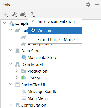Select Main Data Store in tree
Viewport: 101px width, 108px height.
click(x=42, y=58)
